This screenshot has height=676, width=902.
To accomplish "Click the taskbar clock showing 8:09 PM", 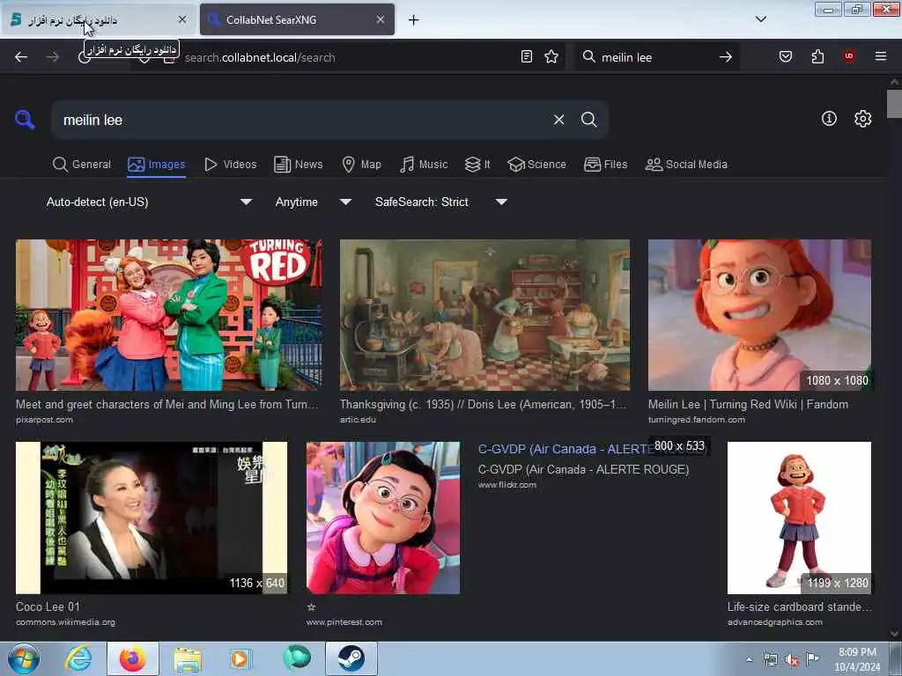I will (x=857, y=659).
